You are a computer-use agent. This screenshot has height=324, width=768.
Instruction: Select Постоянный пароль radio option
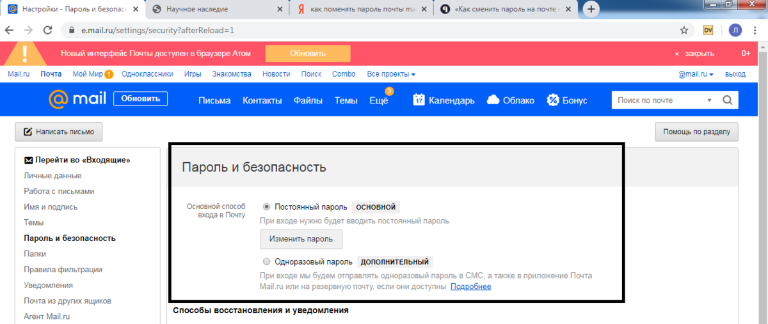(x=267, y=207)
